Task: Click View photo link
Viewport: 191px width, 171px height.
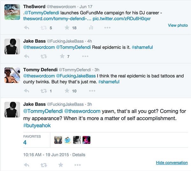Action: click(178, 25)
